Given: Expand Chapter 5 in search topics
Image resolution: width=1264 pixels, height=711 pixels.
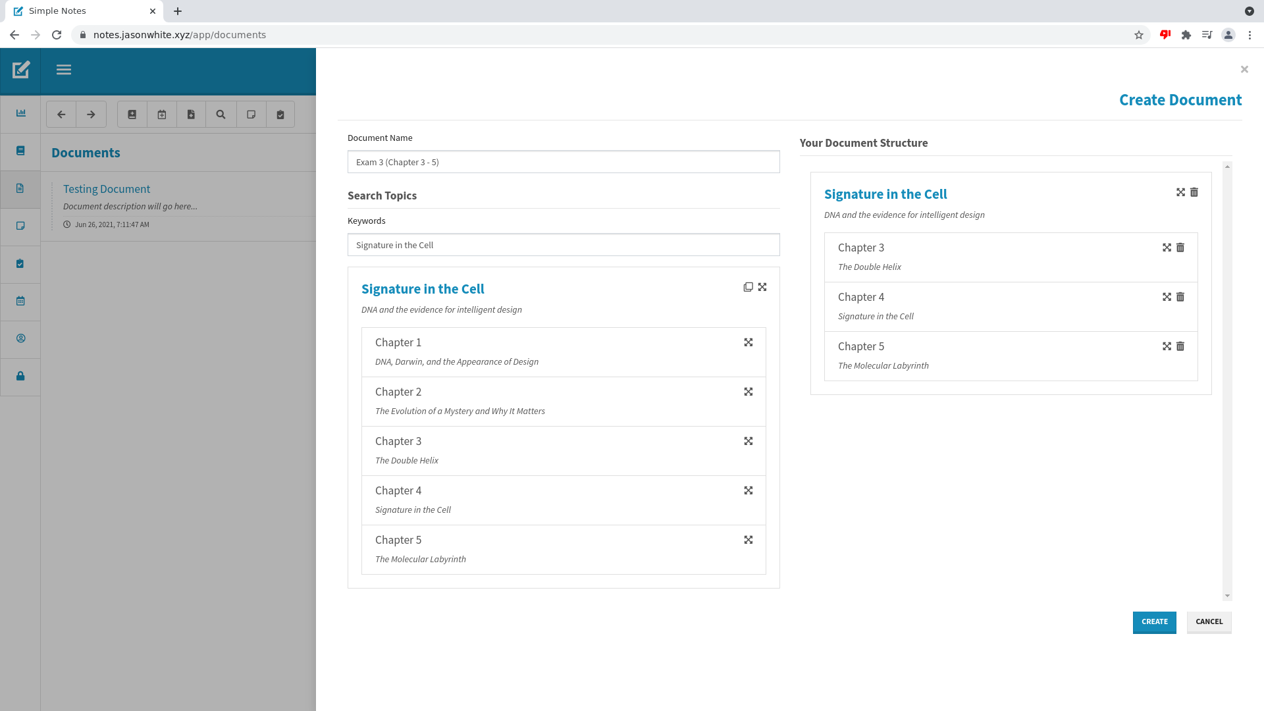Looking at the screenshot, I should click(x=749, y=540).
